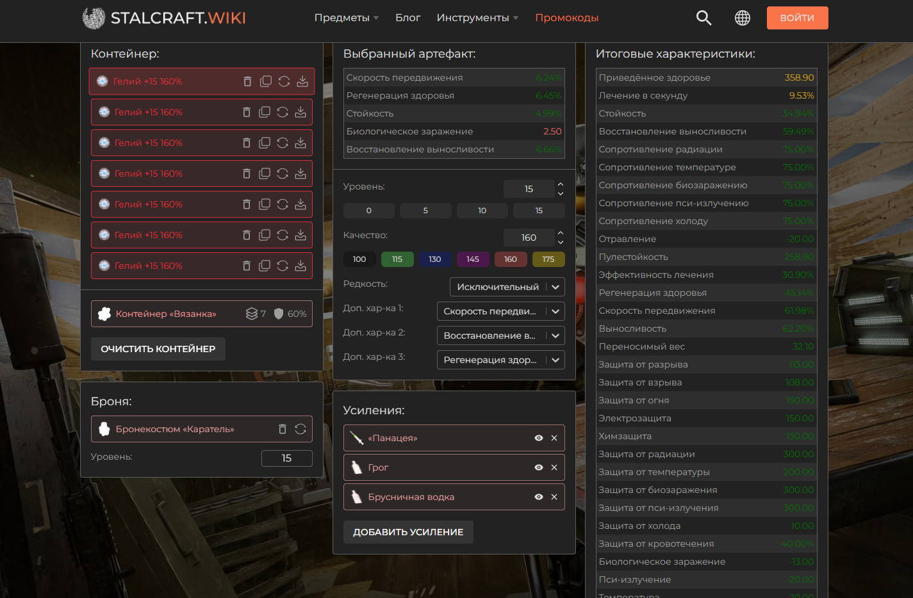Toggle eye icon for Брусничная водка
The image size is (913, 598).
[x=538, y=497]
